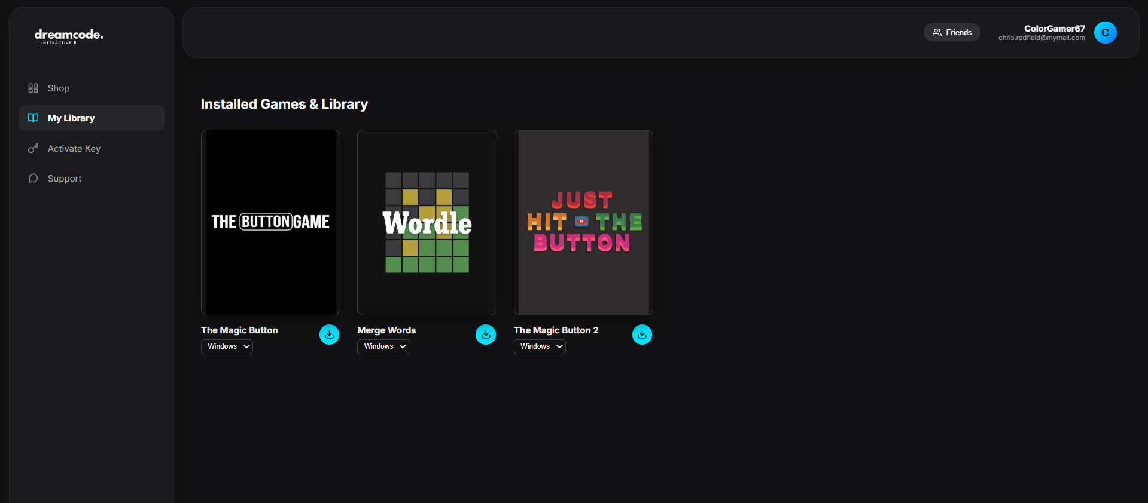Click the Installed Games & Library heading

pos(284,104)
